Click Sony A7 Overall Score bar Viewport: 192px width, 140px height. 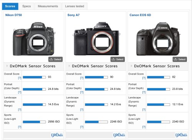[96, 77]
